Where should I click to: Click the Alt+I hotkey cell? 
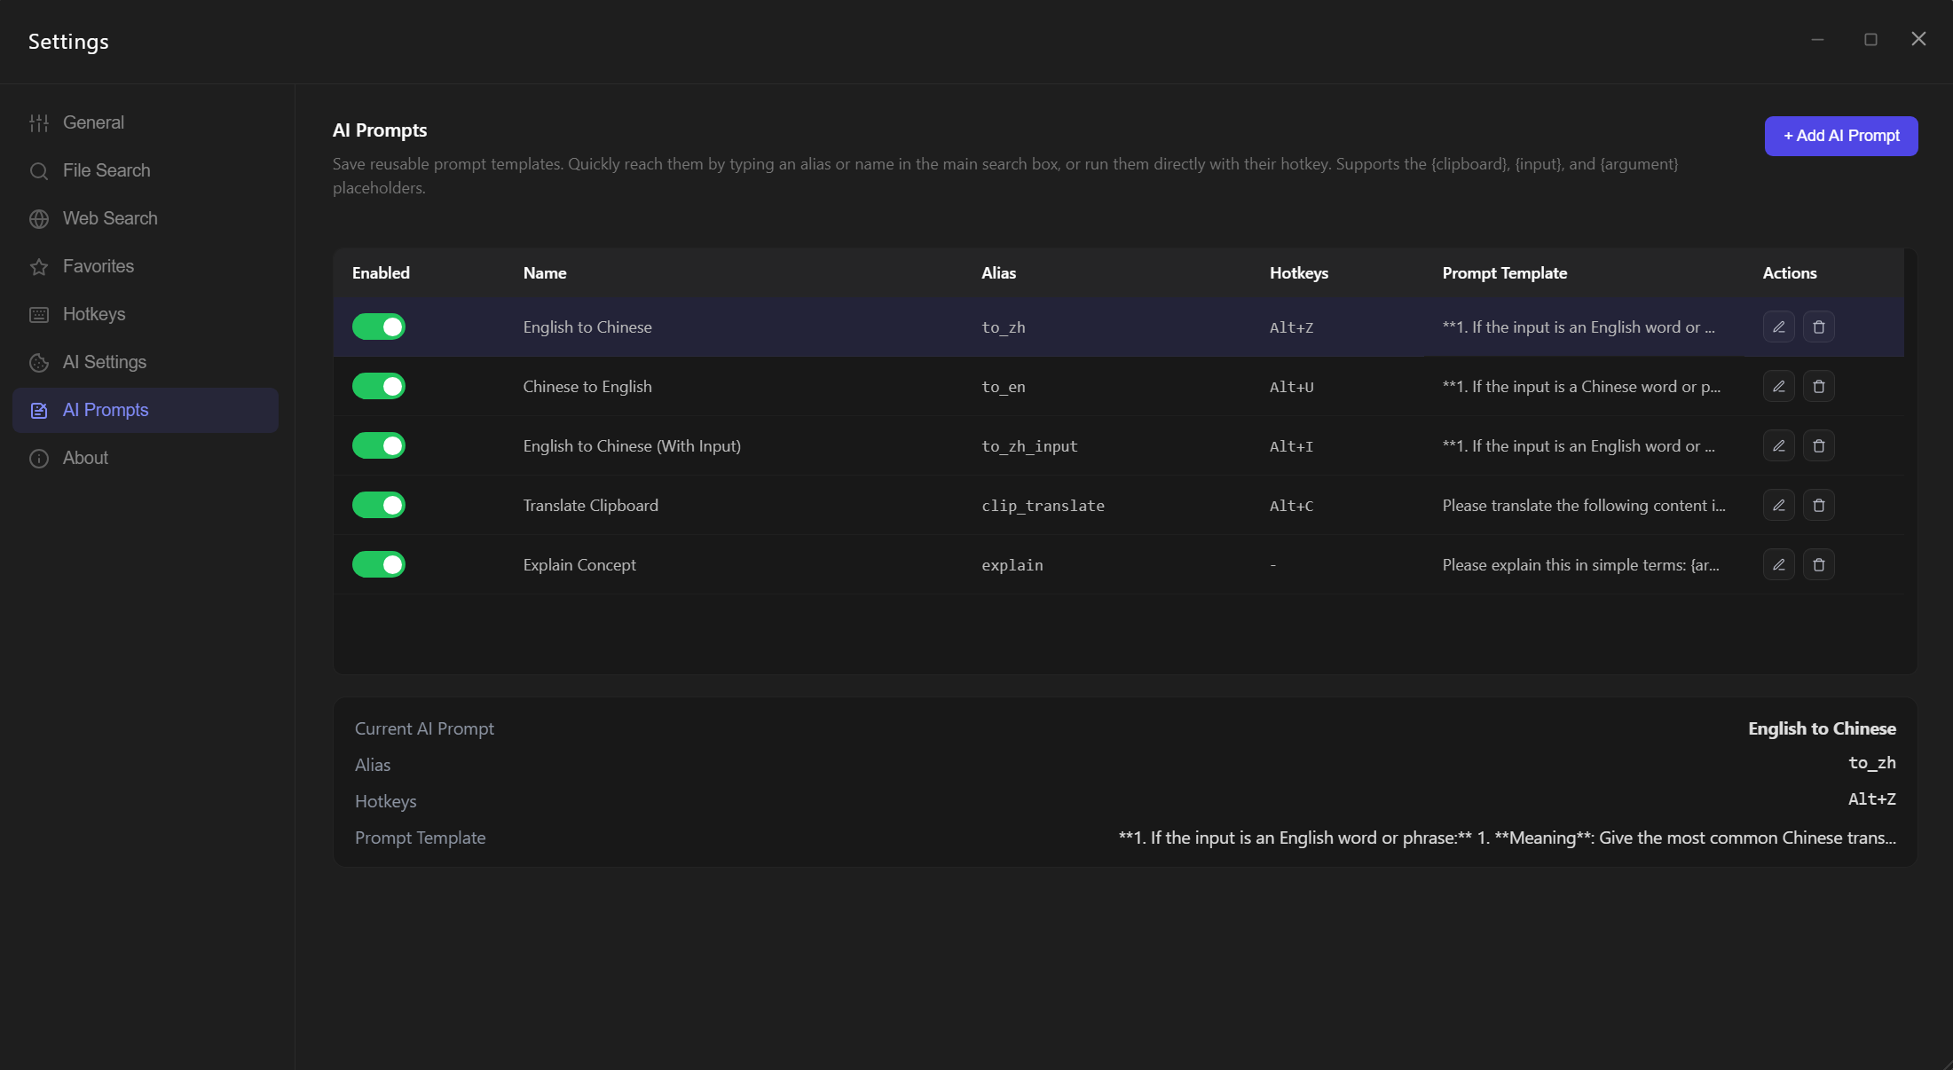tap(1291, 446)
